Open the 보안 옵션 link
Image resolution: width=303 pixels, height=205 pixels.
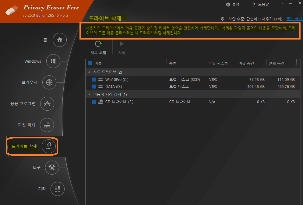(x=294, y=19)
